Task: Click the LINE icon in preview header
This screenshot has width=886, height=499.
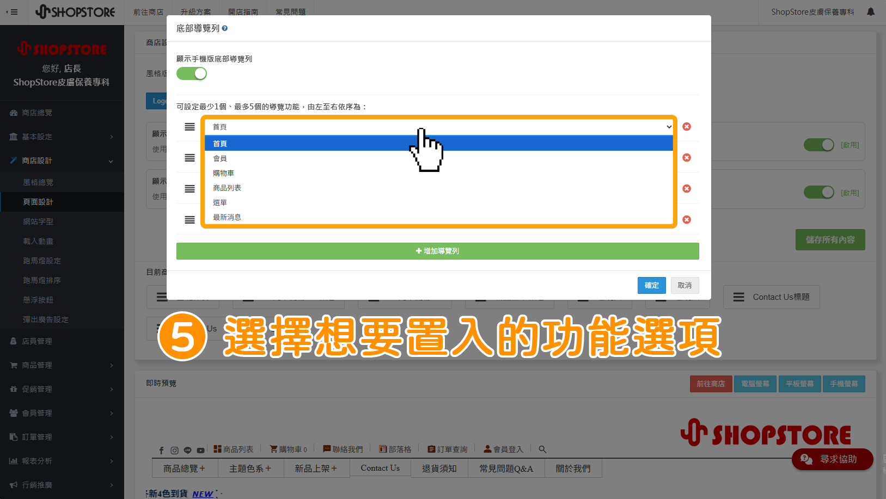Action: click(x=187, y=450)
